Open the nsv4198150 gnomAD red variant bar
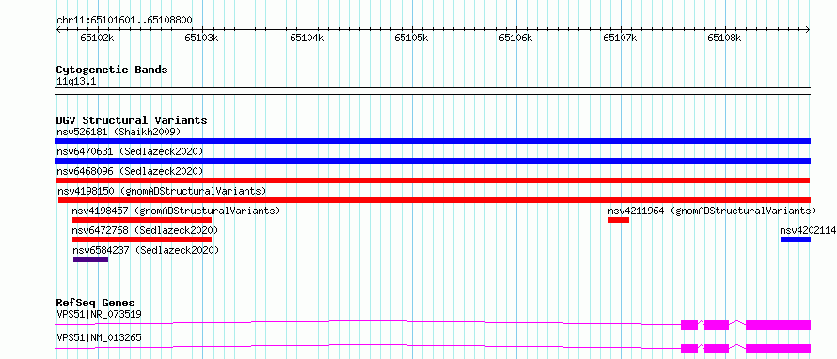 pyautogui.click(x=434, y=200)
